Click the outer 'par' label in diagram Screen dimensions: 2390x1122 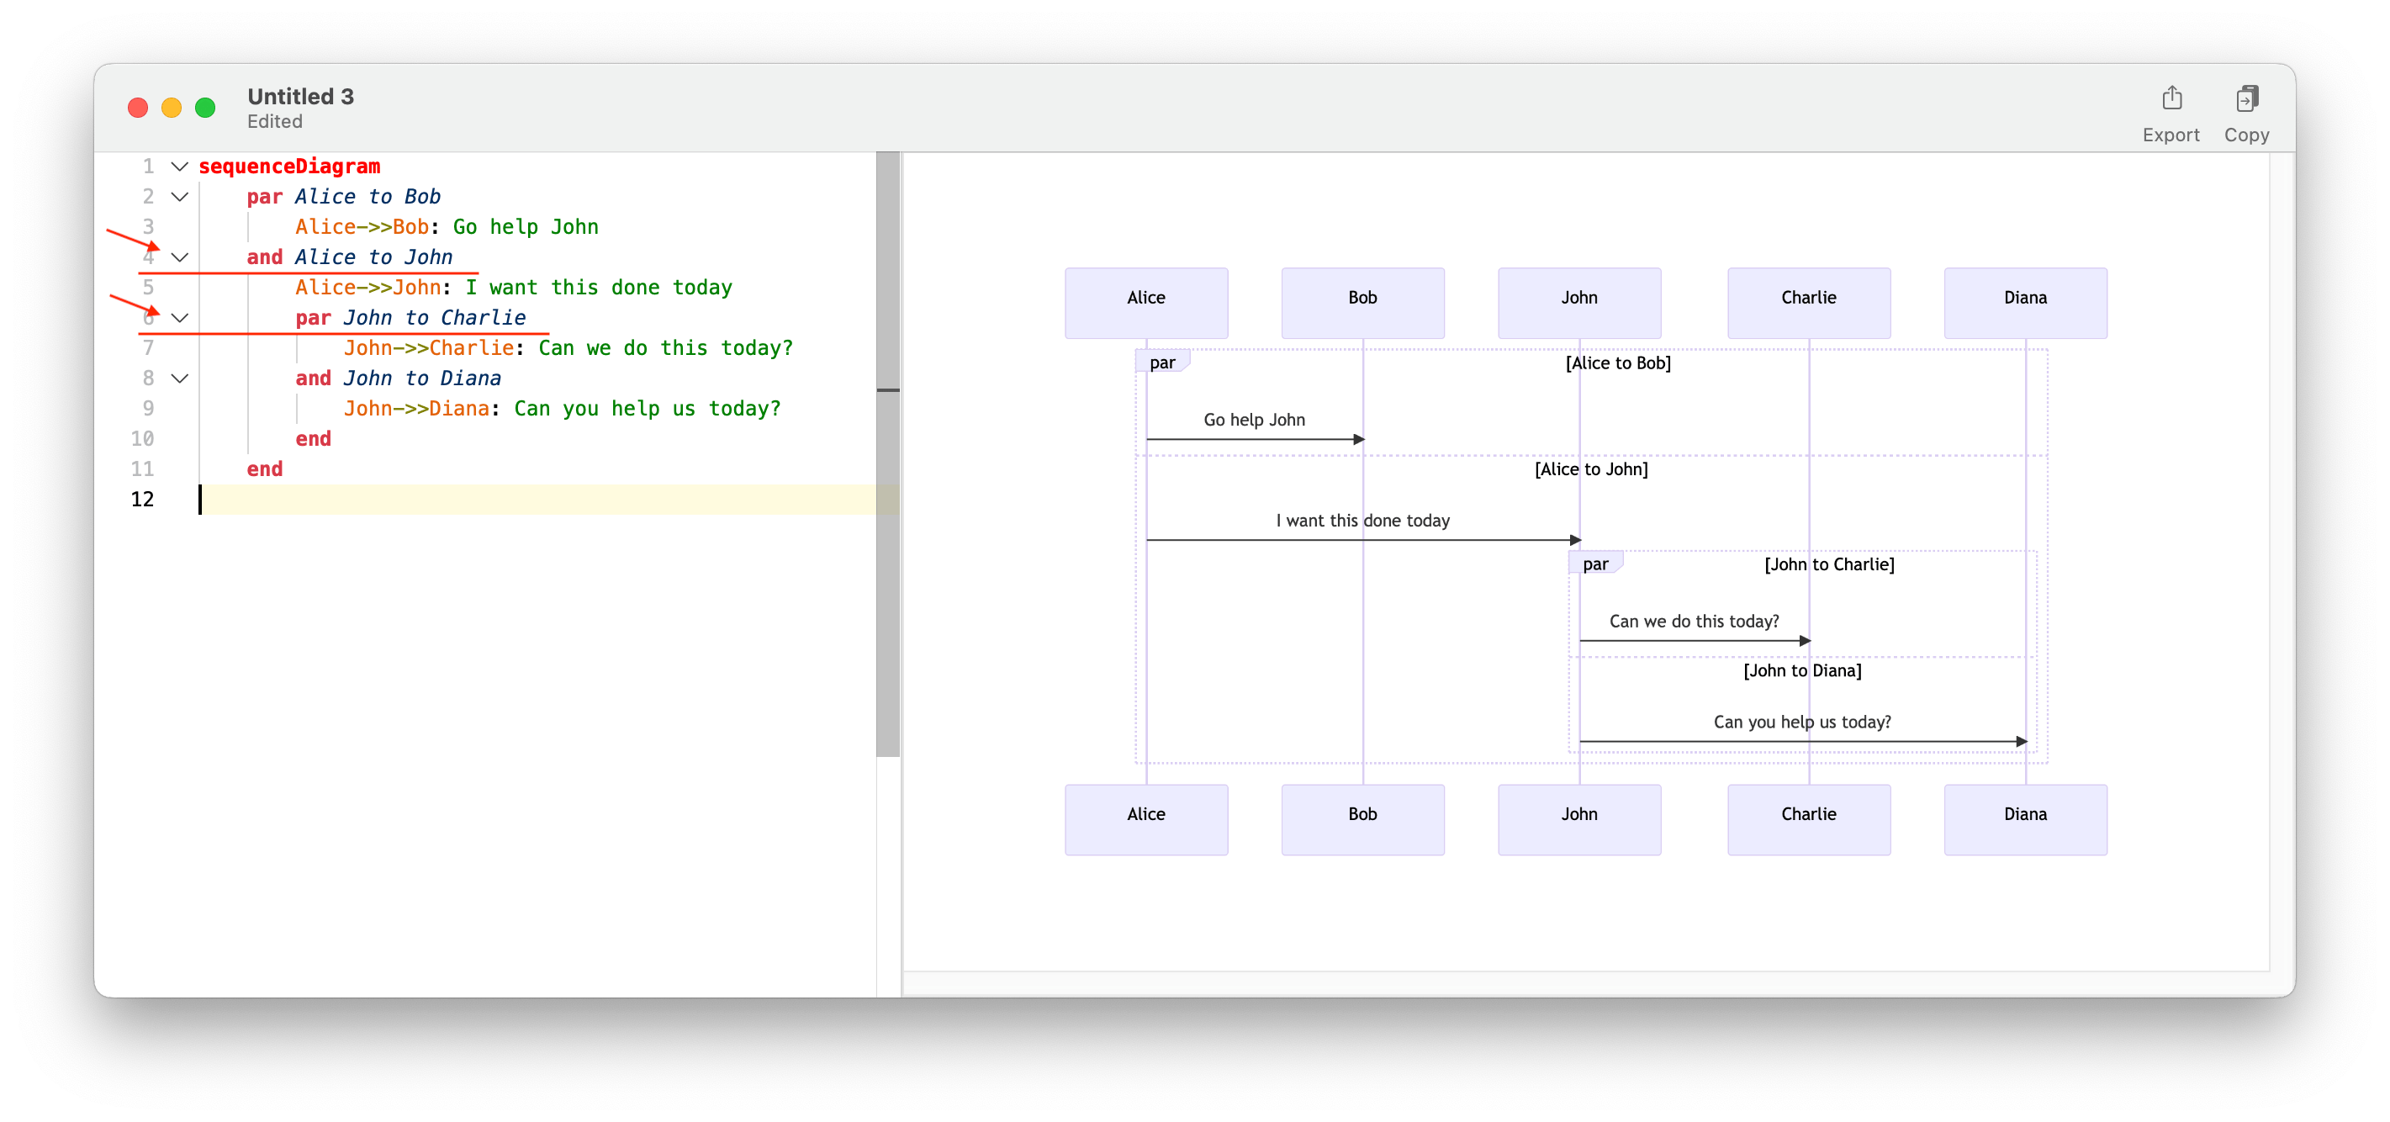[1161, 363]
